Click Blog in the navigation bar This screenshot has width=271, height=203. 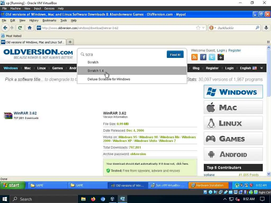point(196,68)
